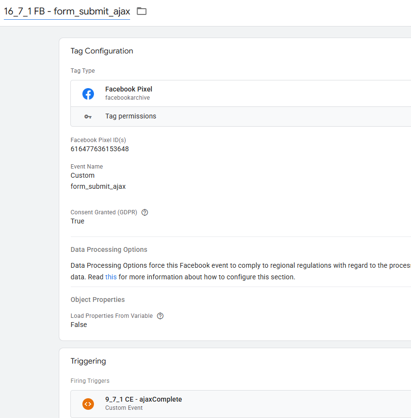Expand the Tag permissions label row

point(131,116)
